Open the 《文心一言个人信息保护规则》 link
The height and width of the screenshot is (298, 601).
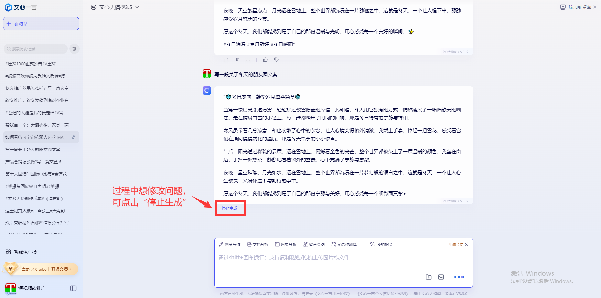click(x=383, y=293)
